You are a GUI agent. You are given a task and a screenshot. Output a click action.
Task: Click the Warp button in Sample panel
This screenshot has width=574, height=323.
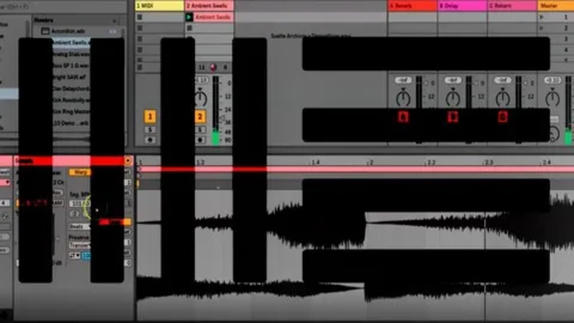coord(79,172)
